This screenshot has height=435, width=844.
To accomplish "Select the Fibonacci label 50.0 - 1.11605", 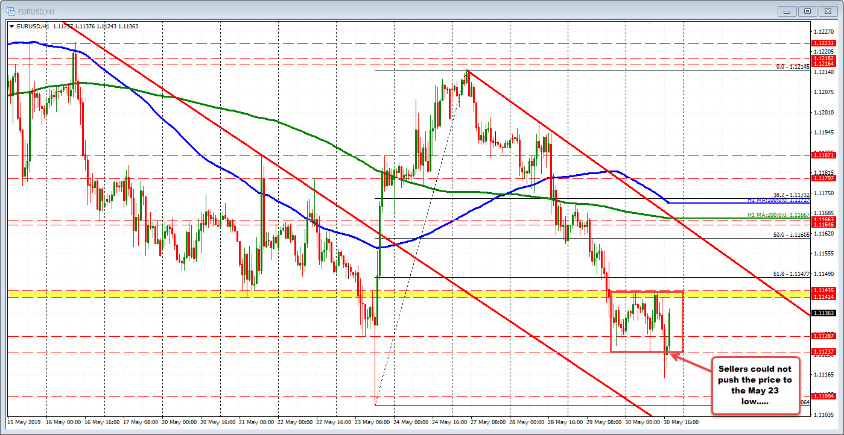I will (791, 235).
